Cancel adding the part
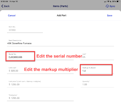 pos(12,15)
